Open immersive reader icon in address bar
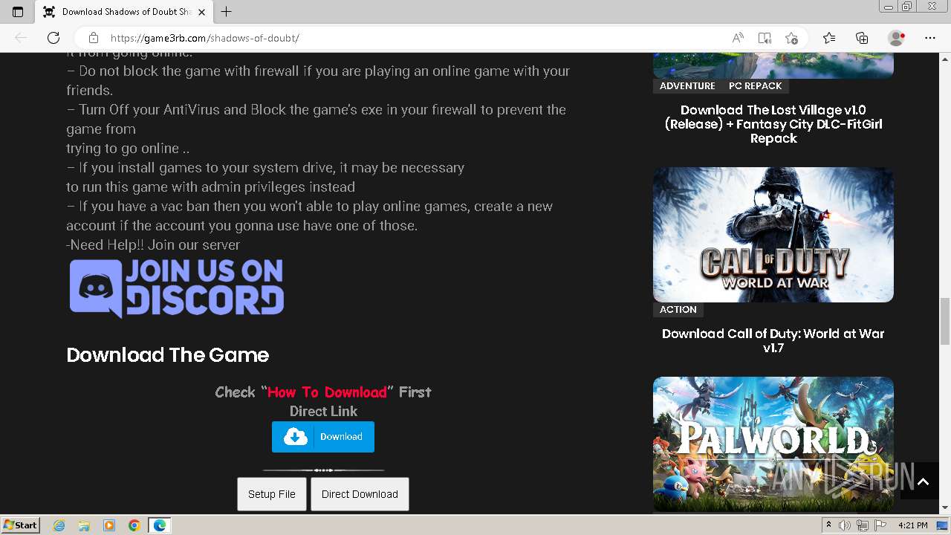This screenshot has width=951, height=535. pyautogui.click(x=765, y=38)
